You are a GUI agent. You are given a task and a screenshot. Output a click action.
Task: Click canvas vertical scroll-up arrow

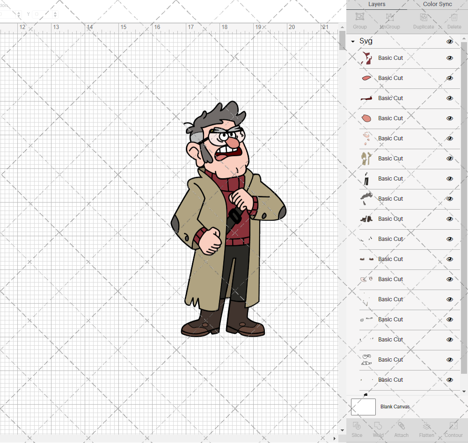tap(342, 27)
